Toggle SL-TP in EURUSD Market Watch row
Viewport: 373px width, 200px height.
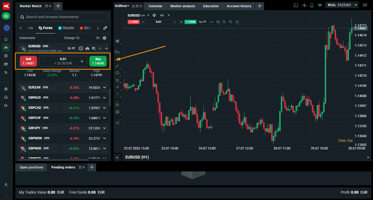pyautogui.click(x=71, y=48)
